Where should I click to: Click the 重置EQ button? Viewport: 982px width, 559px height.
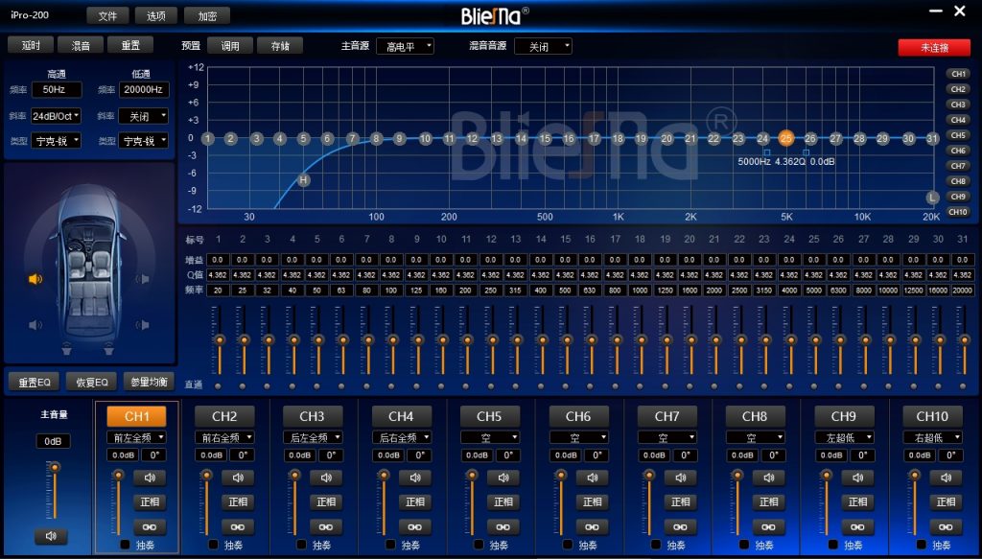point(34,382)
